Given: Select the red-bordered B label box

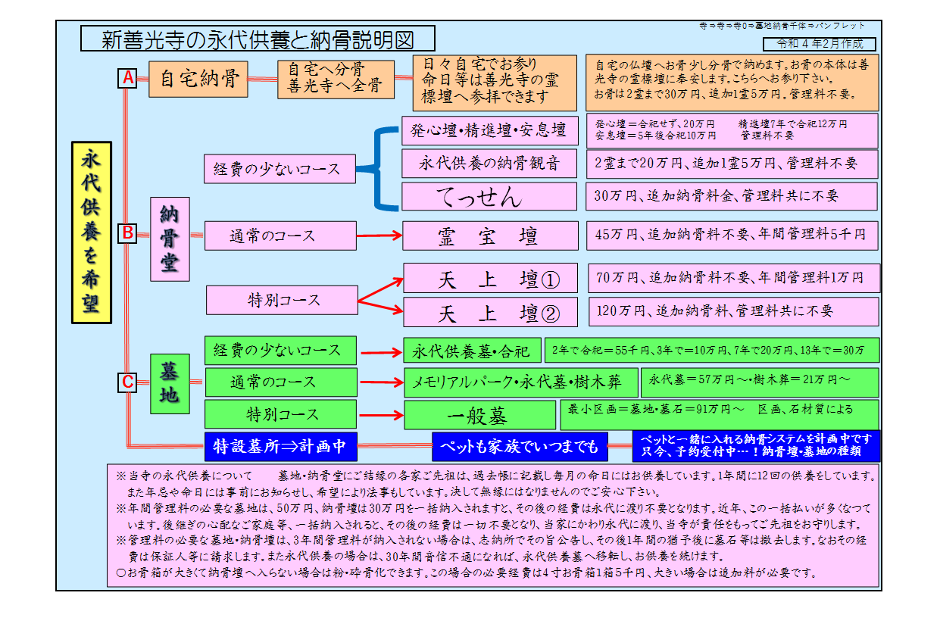Looking at the screenshot, I should tap(127, 233).
